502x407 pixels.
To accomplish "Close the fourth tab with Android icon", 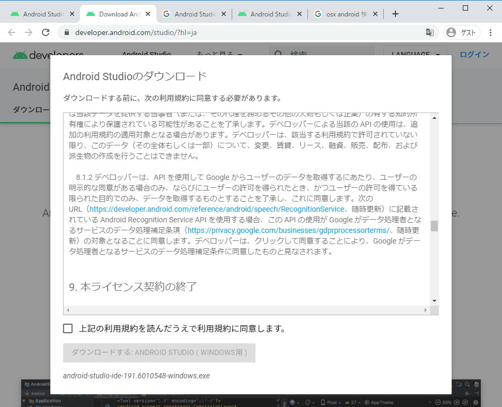I will pyautogui.click(x=300, y=14).
